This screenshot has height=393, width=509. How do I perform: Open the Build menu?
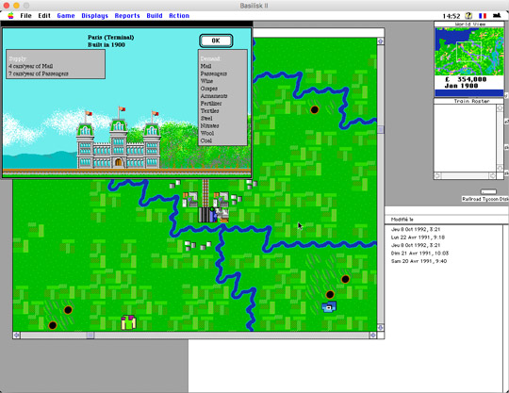click(x=155, y=16)
